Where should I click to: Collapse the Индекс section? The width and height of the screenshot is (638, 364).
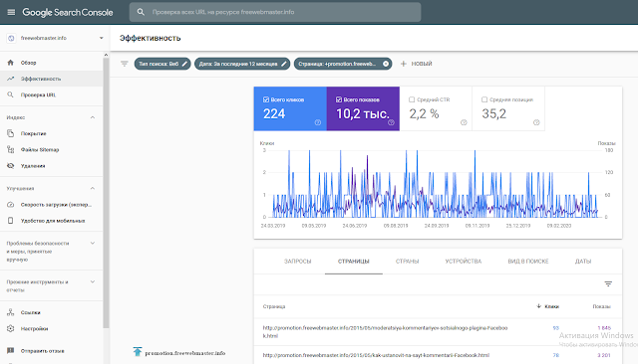pyautogui.click(x=93, y=117)
